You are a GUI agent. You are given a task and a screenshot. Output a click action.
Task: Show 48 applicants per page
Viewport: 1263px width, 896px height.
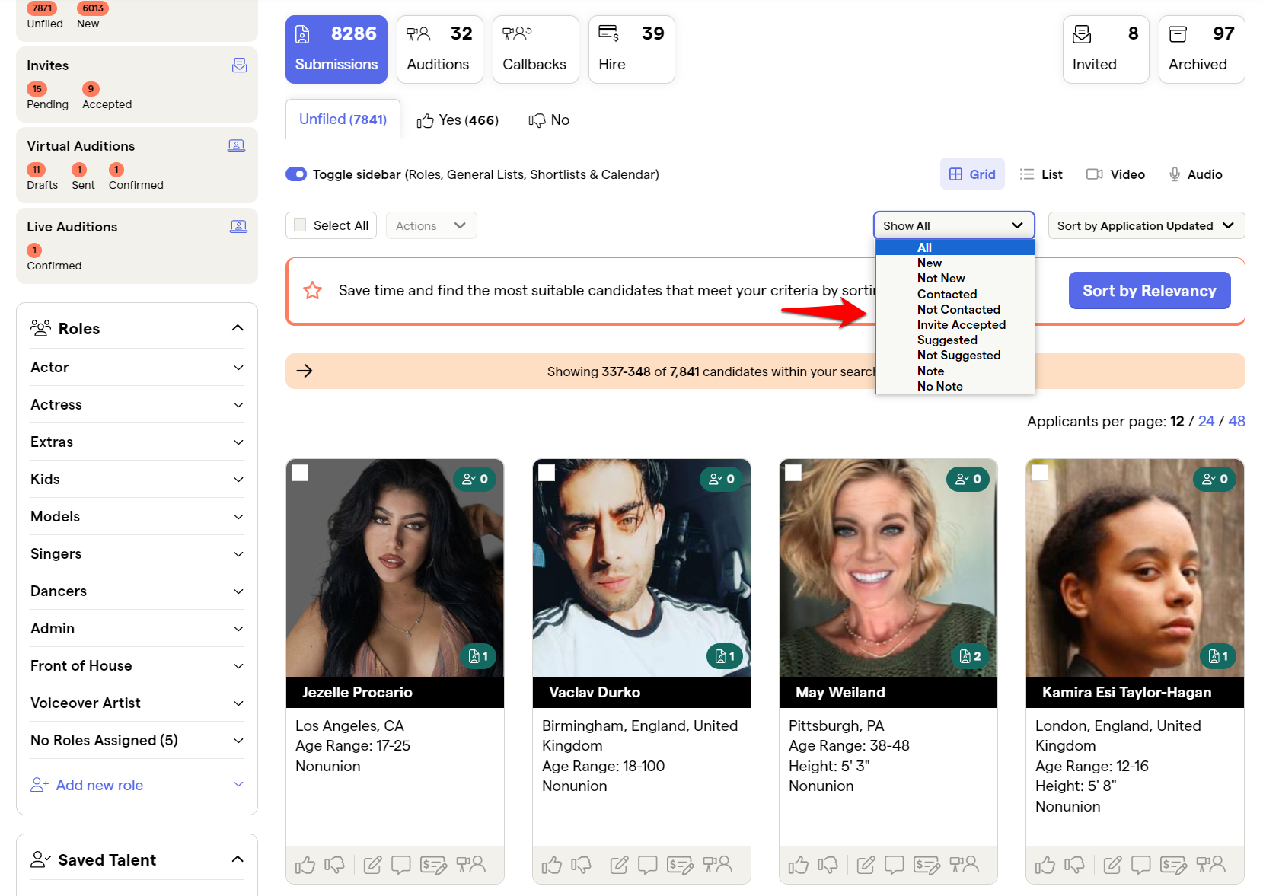click(x=1236, y=420)
